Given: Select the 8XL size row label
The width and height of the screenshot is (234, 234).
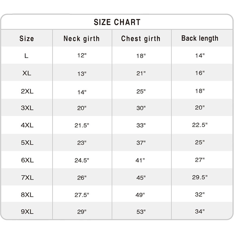Looking at the screenshot, I should [27, 195].
